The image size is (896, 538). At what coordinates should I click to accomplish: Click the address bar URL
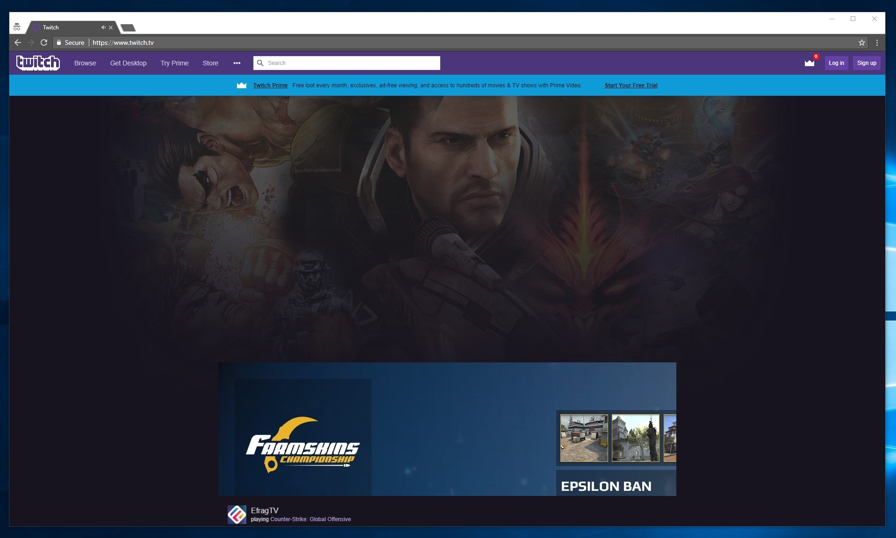click(123, 42)
